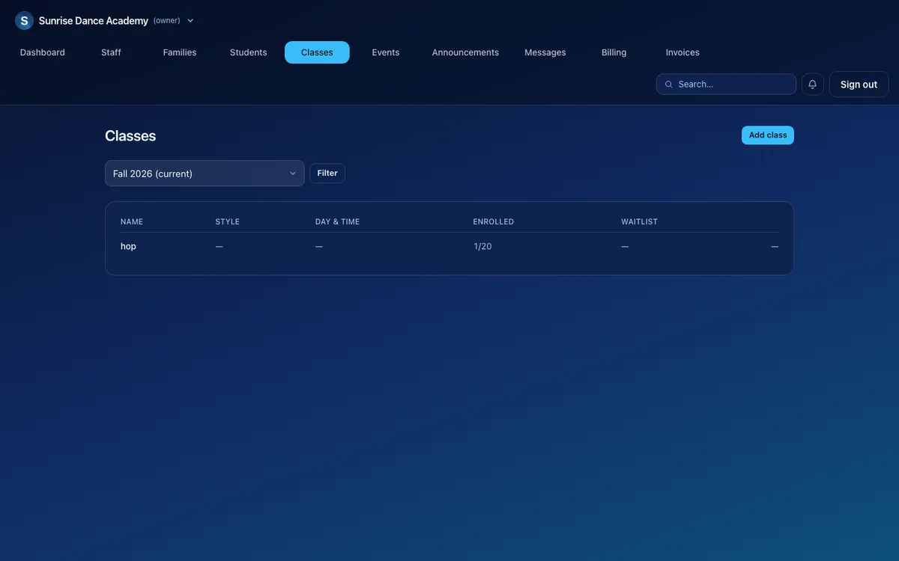This screenshot has height=561, width=899.
Task: Open the Dashboard tab
Action: pos(43,52)
